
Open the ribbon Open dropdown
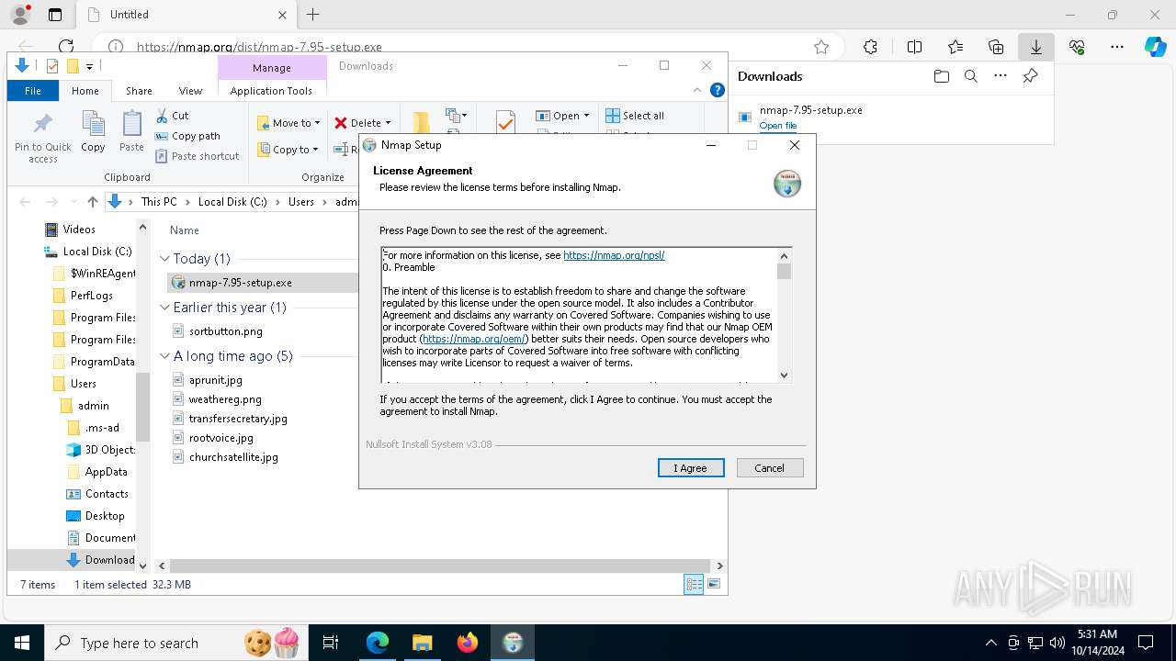point(562,116)
